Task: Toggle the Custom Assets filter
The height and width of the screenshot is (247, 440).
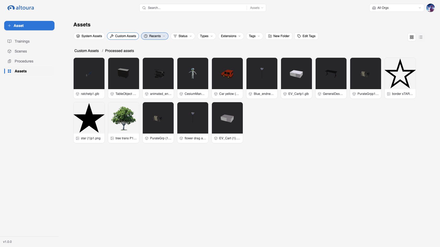Action: [x=123, y=36]
